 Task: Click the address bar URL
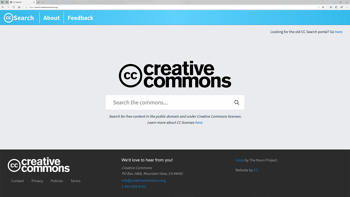43,7
